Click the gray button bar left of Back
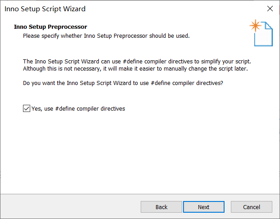Screen dimensions: 280x219 tap(70, 206)
